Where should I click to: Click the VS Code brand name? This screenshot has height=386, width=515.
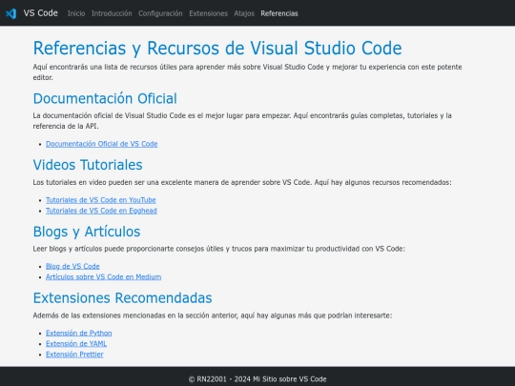coord(40,13)
